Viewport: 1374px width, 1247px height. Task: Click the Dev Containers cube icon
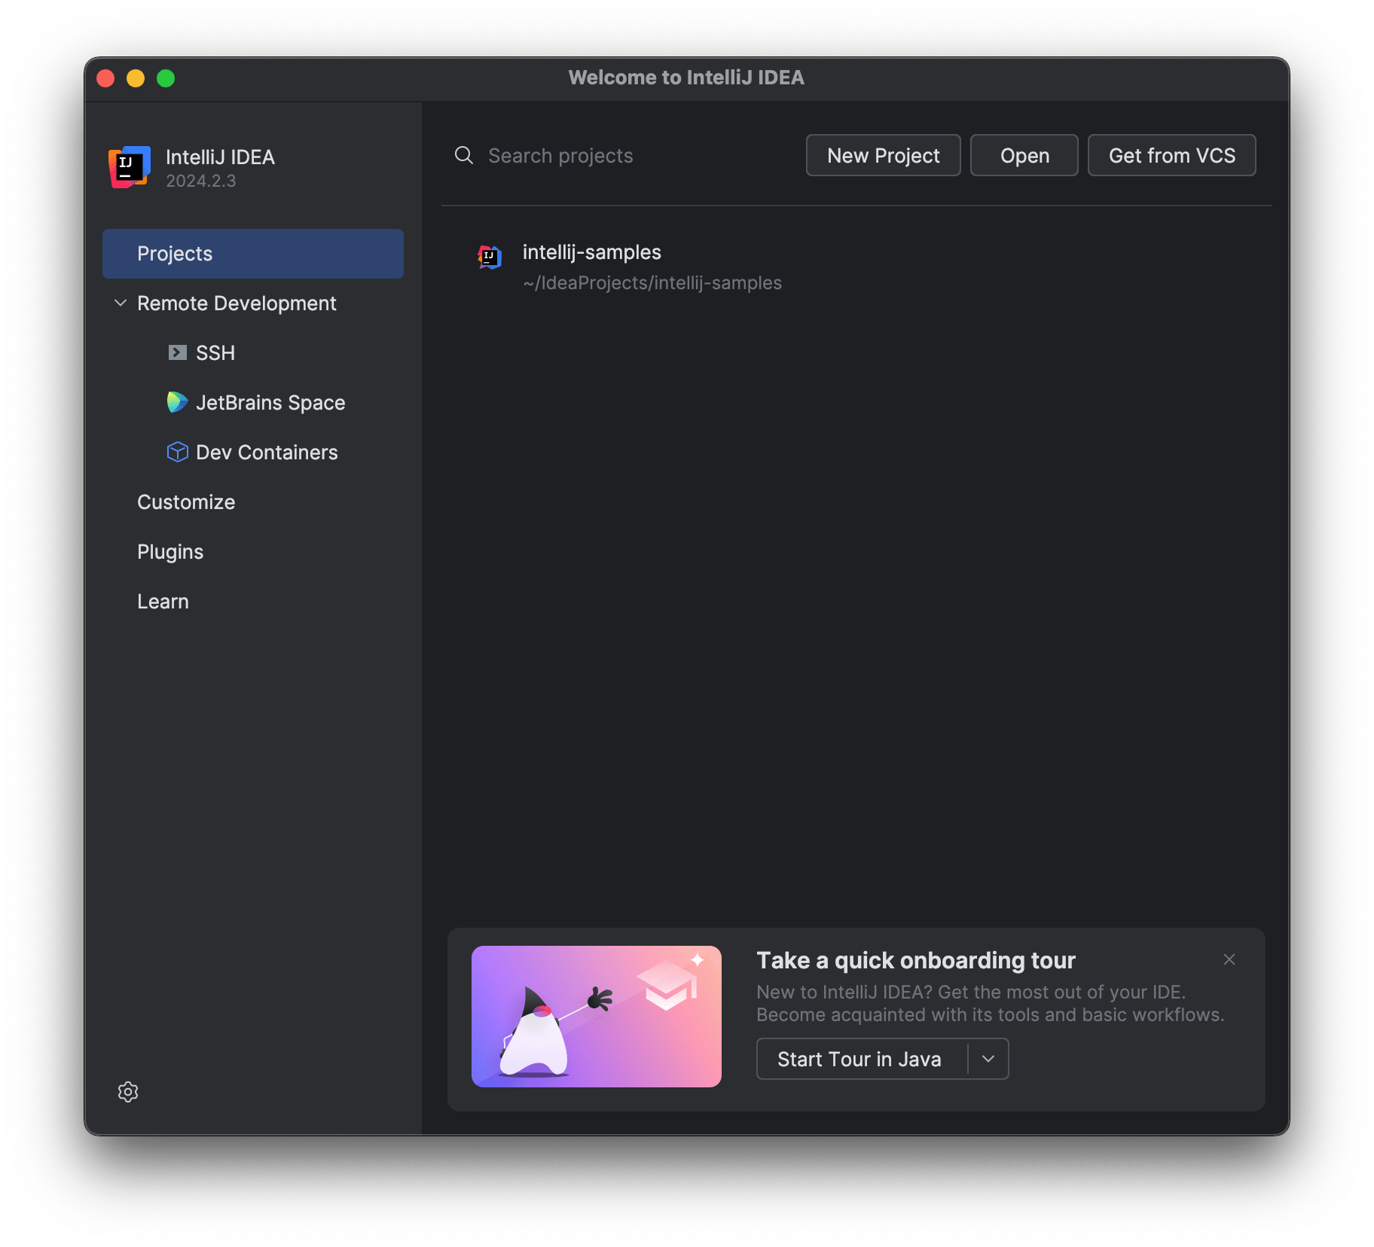[176, 452]
